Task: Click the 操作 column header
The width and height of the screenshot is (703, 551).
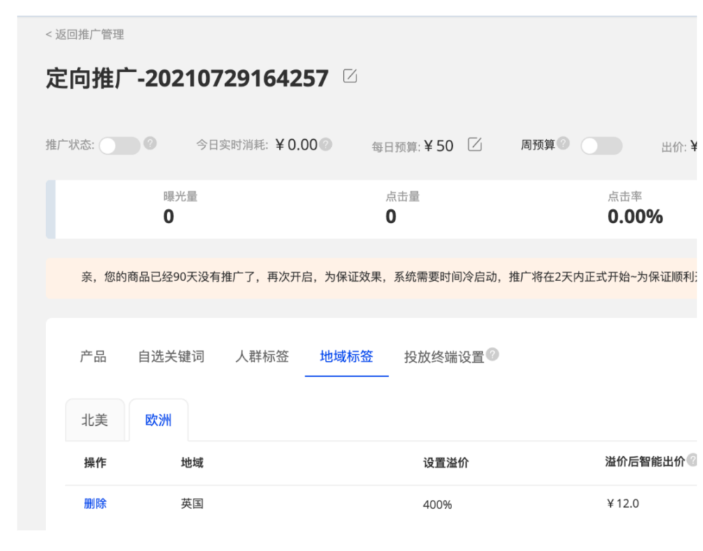Action: click(x=95, y=463)
